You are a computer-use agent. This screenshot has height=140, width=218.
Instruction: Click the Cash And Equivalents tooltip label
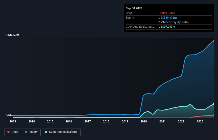(140, 27)
